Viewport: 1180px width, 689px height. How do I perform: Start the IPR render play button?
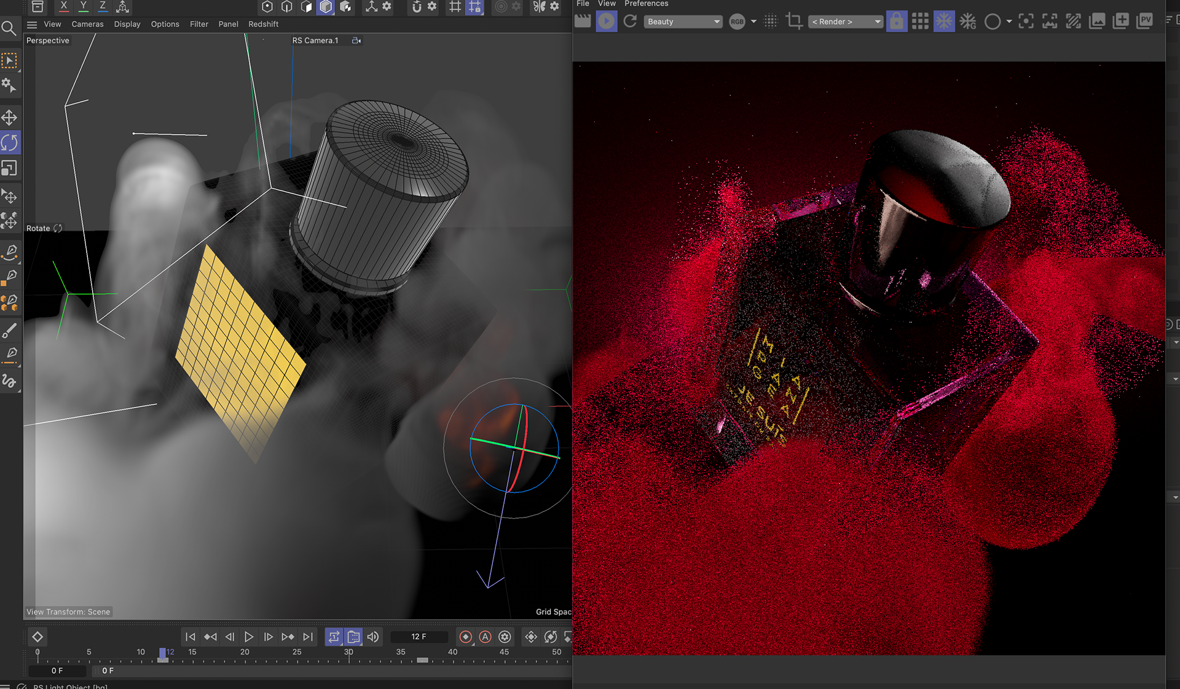[606, 22]
